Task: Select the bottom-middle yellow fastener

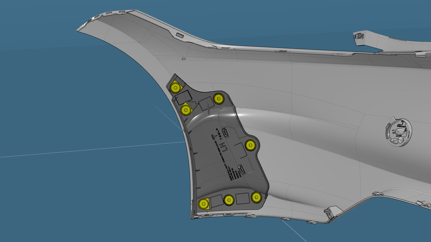Action: 229,200
